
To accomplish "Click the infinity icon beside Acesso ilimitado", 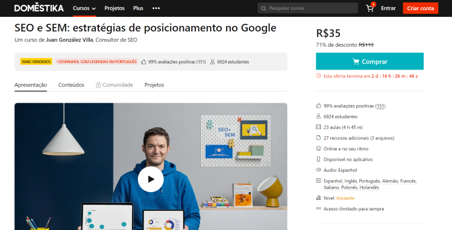I will (318, 208).
